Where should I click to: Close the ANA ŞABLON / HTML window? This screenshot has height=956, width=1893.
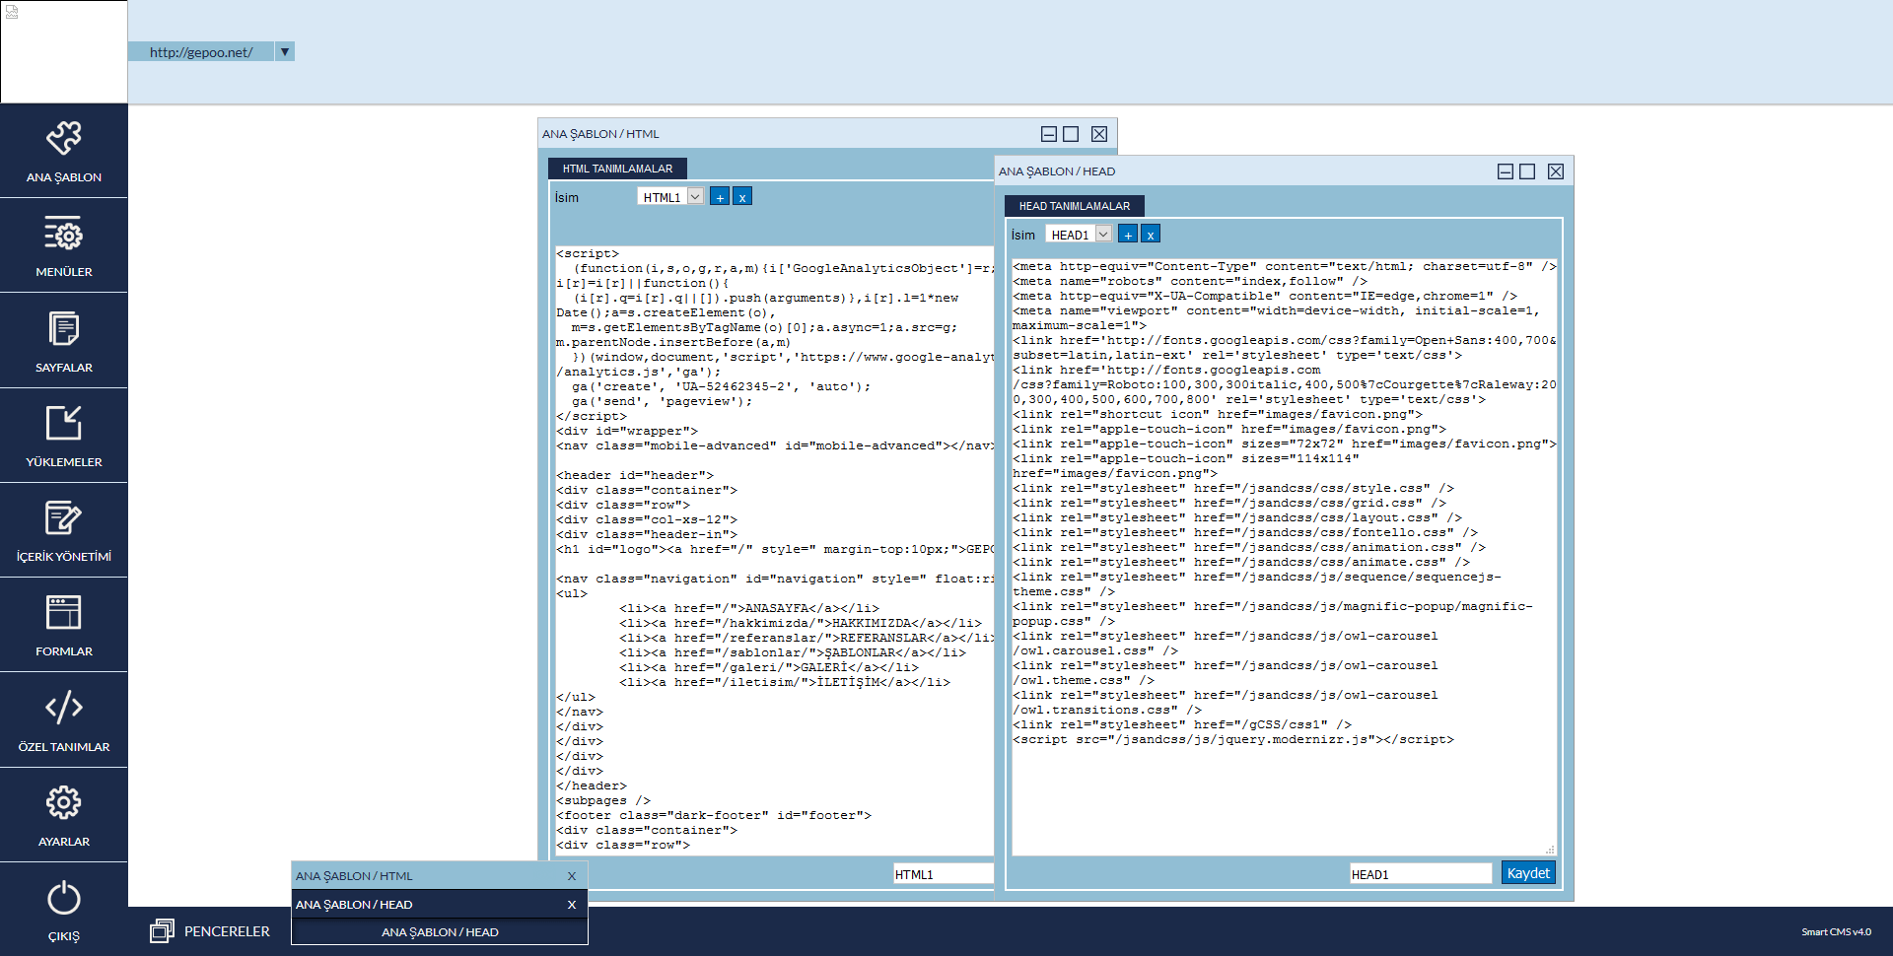point(1099,134)
